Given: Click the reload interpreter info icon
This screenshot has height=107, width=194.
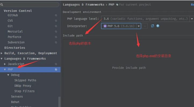Looking at the screenshot, I should click(153, 26).
